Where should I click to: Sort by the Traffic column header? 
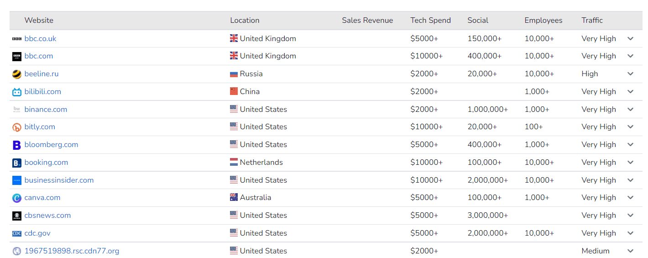tap(592, 21)
